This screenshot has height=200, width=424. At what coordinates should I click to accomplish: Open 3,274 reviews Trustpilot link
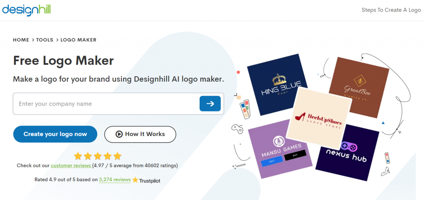pyautogui.click(x=115, y=179)
